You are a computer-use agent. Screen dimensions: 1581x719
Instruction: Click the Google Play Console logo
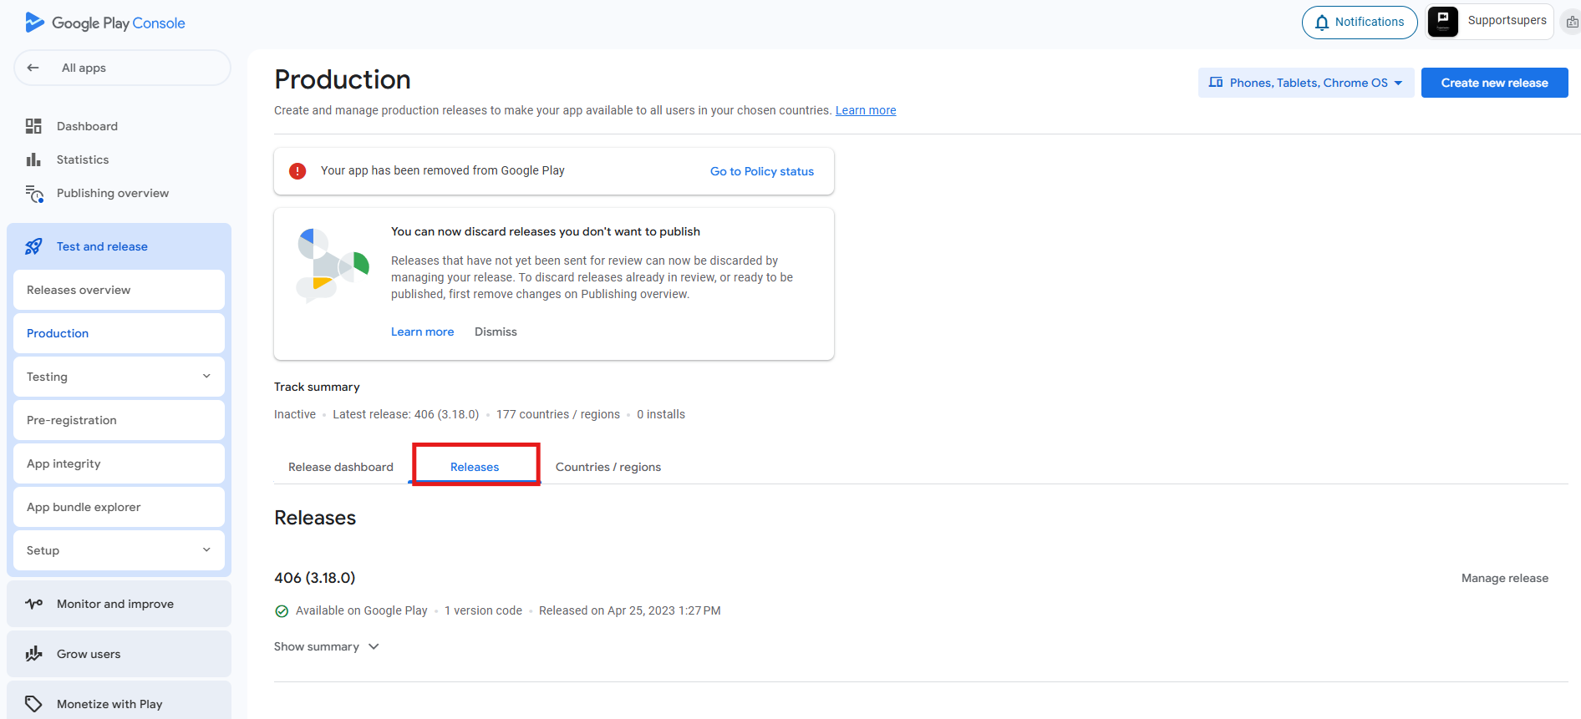104,23
